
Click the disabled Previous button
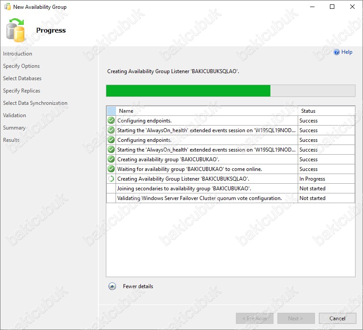[254, 319]
